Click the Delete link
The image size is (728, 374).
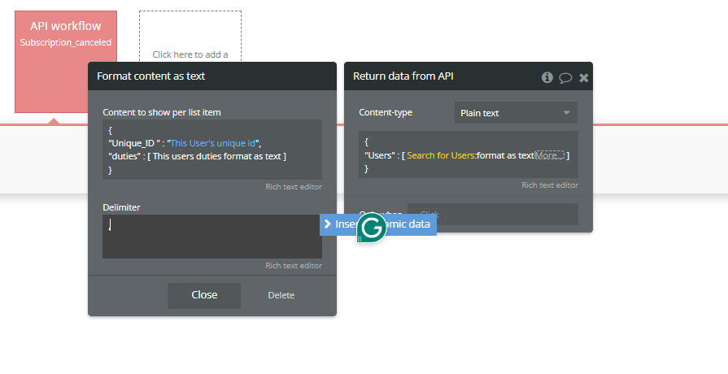click(x=281, y=295)
